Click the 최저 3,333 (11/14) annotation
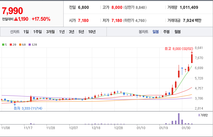The image size is (213, 137). pyautogui.click(x=28, y=108)
